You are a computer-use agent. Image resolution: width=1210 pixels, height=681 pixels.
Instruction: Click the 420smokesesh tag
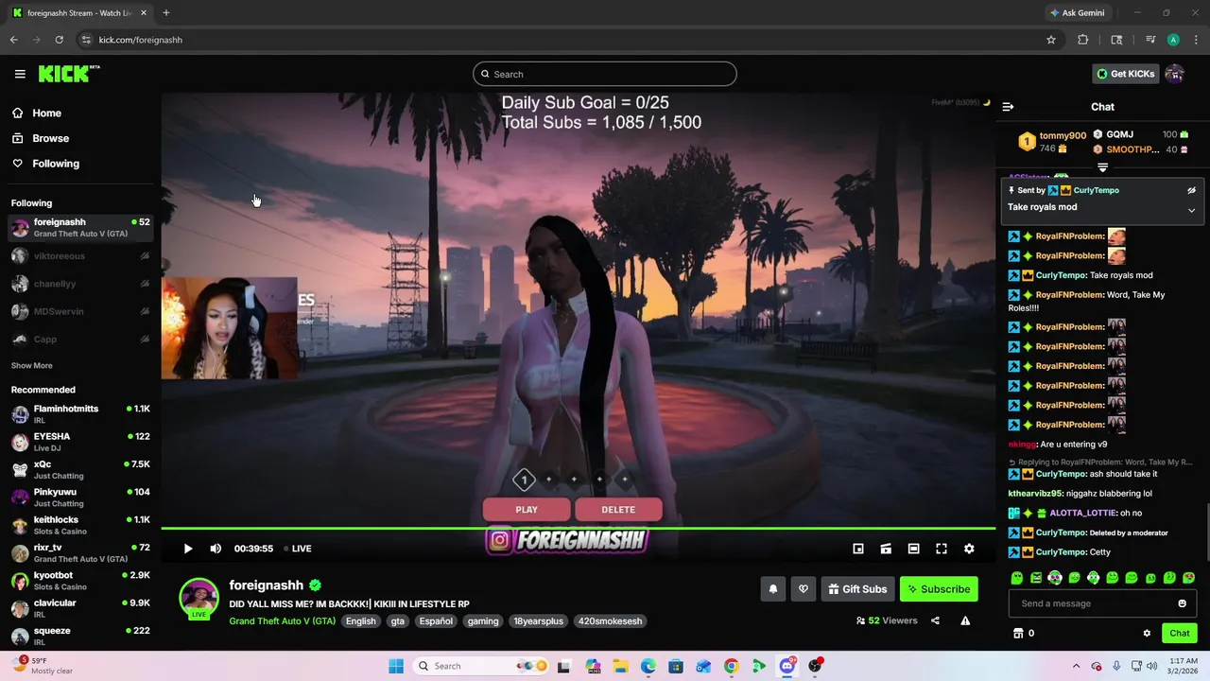click(611, 621)
